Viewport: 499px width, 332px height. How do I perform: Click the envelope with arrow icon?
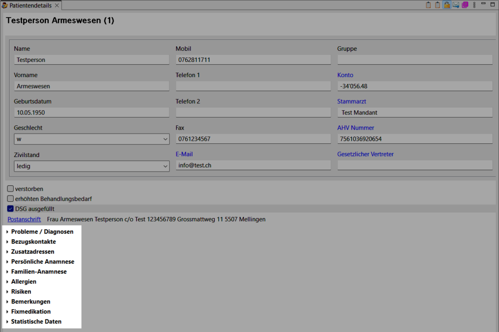coord(456,5)
